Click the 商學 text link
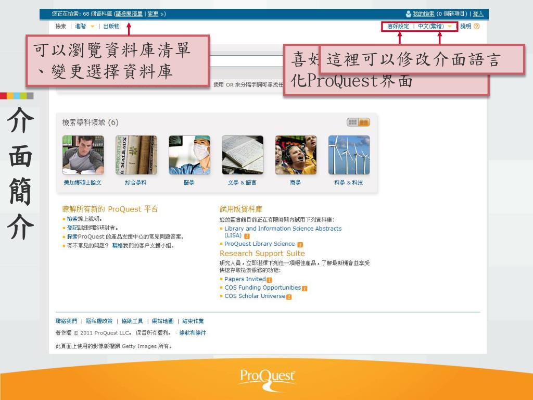533x400 pixels. pyautogui.click(x=296, y=183)
